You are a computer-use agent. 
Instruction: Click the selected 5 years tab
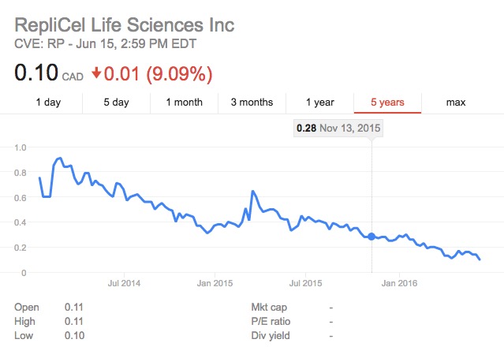387,103
